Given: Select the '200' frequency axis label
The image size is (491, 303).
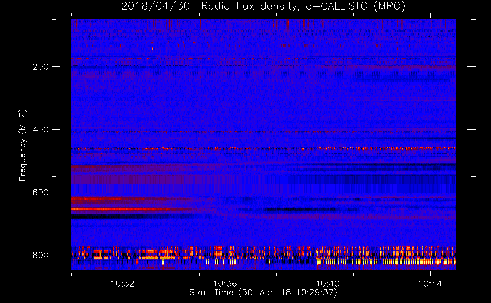Looking at the screenshot, I should pyautogui.click(x=41, y=67).
